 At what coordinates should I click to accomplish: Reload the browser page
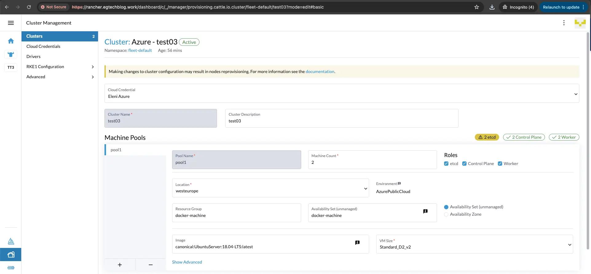pos(29,7)
